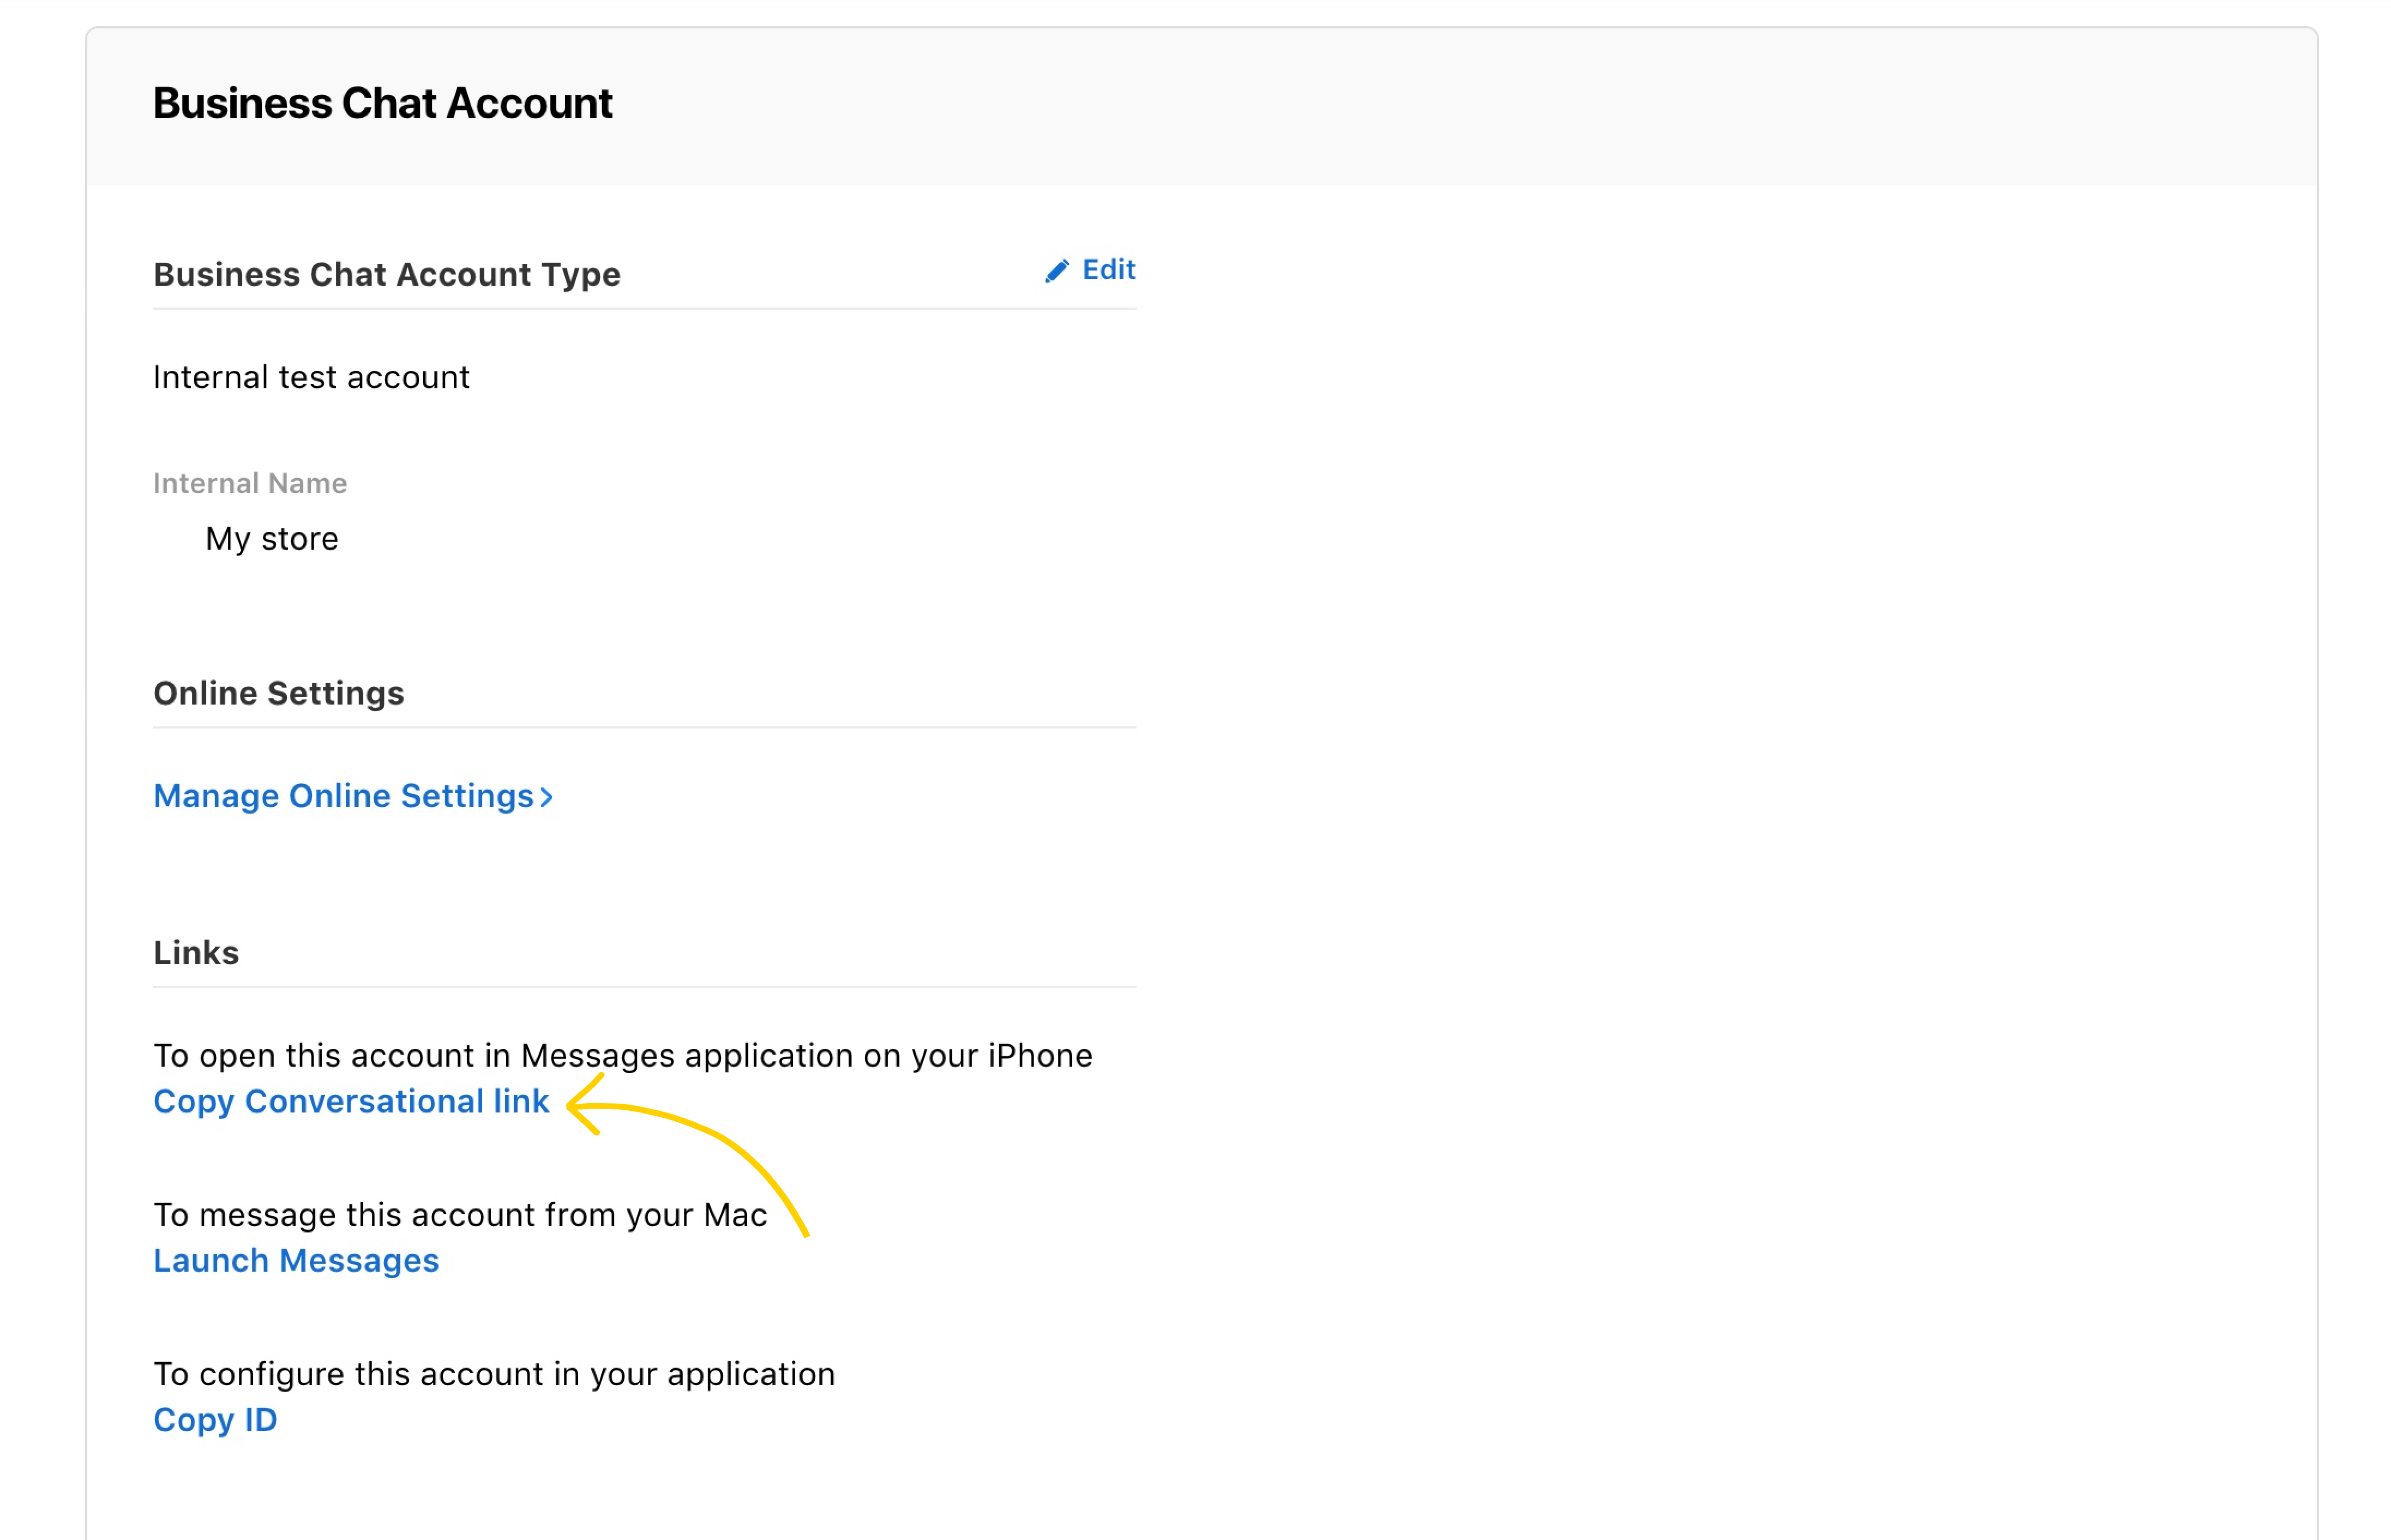Open Manage Online Settings
This screenshot has height=1540, width=2391.
point(353,796)
